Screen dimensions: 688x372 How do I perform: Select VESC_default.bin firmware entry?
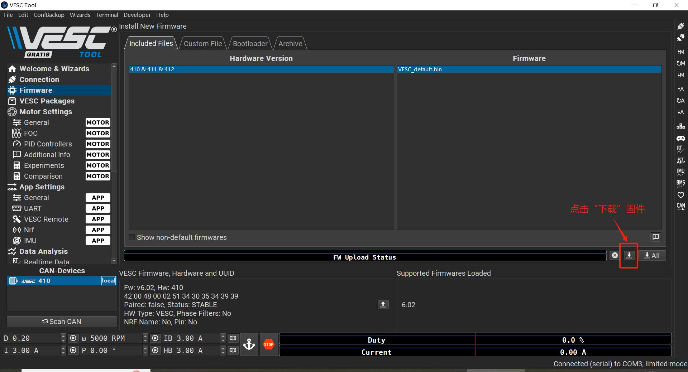click(529, 69)
